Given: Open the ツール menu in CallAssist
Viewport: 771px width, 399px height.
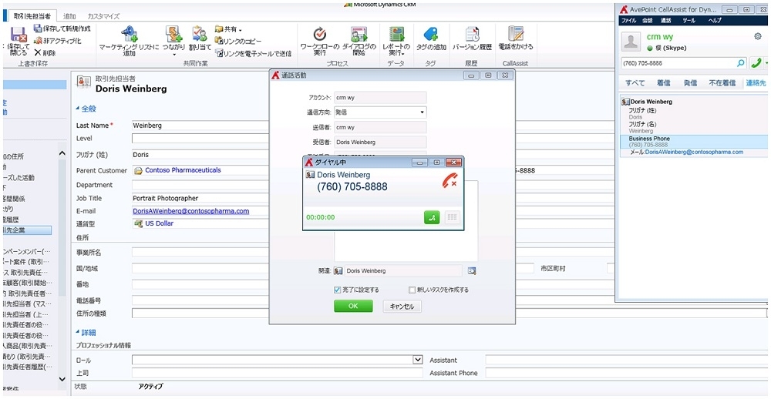Looking at the screenshot, I should (689, 21).
